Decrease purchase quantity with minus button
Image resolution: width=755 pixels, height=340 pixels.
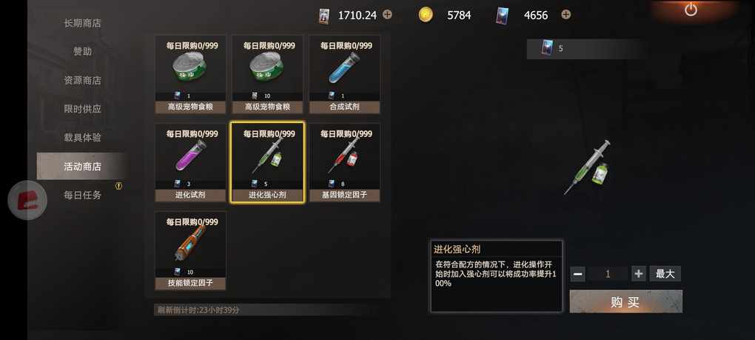578,274
